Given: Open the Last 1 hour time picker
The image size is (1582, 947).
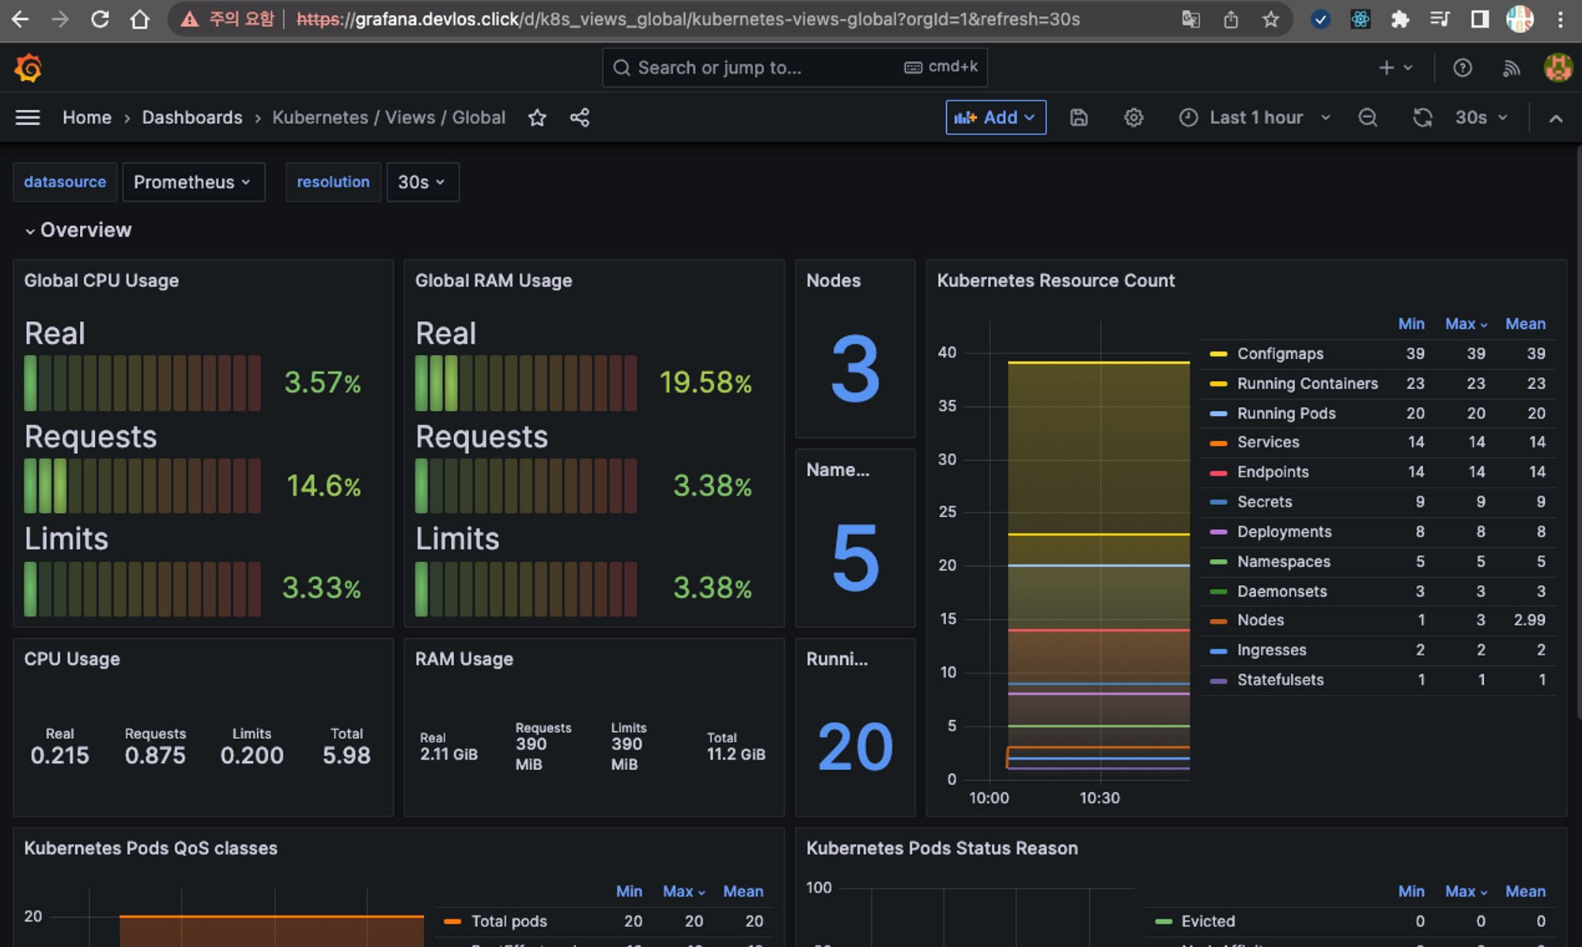Looking at the screenshot, I should [1255, 118].
